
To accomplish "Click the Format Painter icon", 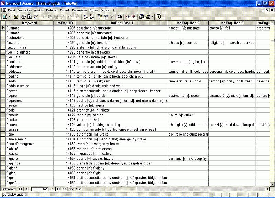I will click(62, 16).
